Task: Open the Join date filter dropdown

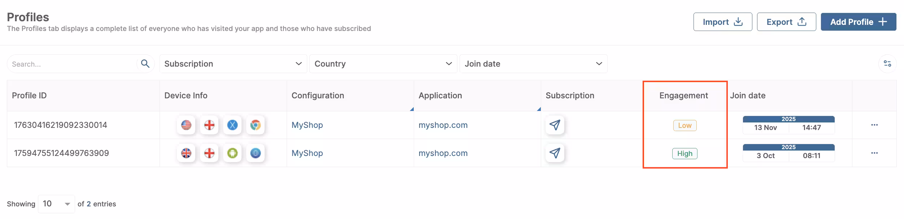Action: [533, 64]
